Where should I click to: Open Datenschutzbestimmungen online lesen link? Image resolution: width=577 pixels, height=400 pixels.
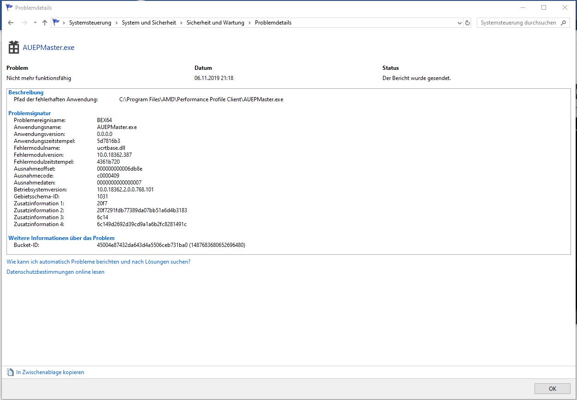55,272
